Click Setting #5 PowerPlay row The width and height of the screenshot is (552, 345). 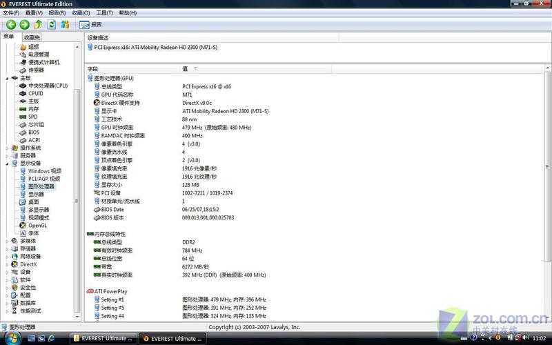click(180, 308)
